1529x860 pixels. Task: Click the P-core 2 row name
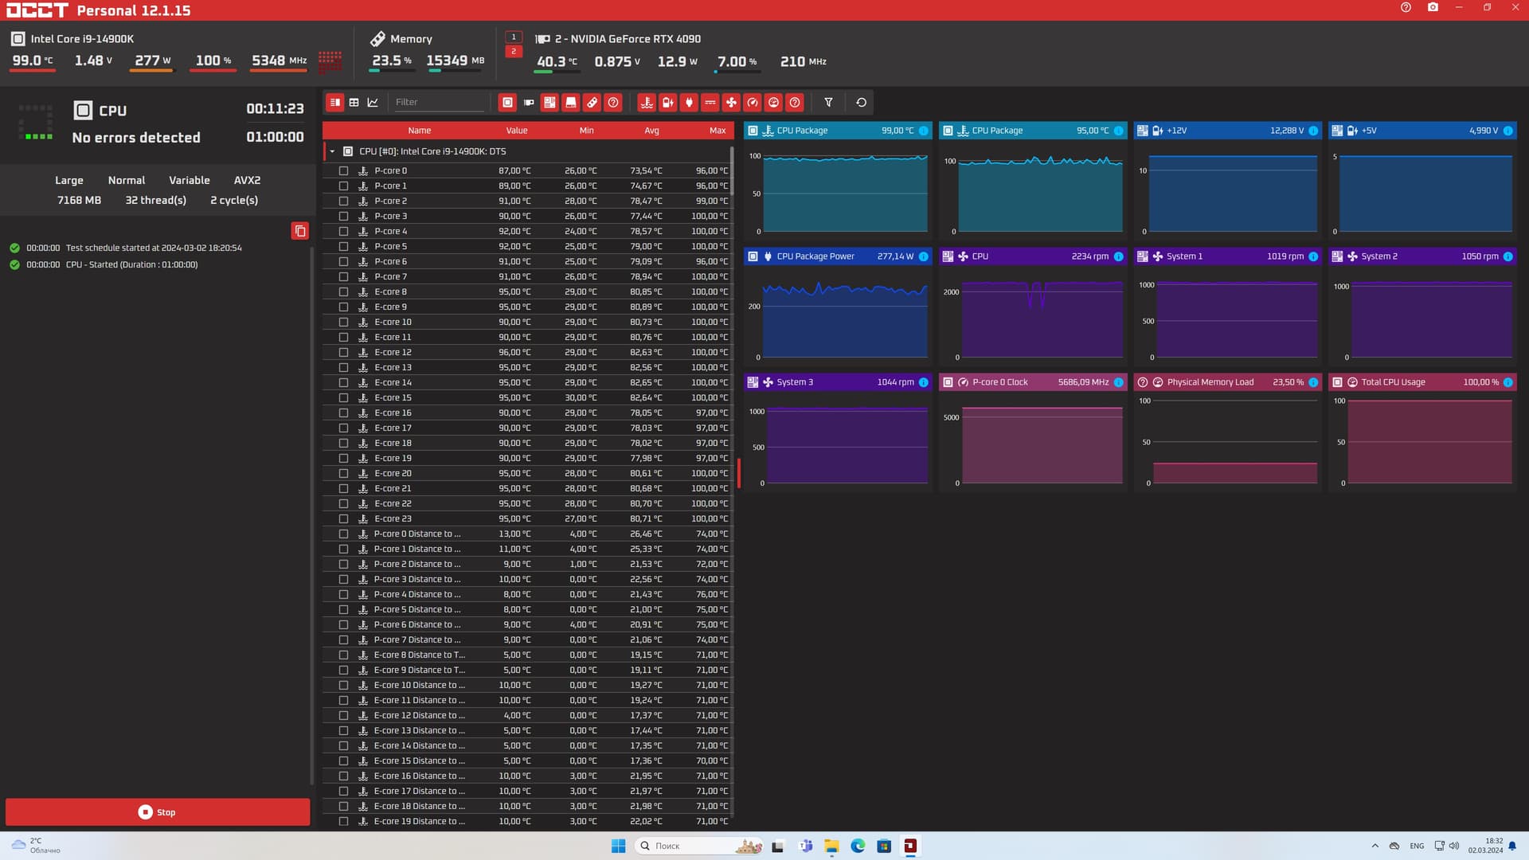390,201
